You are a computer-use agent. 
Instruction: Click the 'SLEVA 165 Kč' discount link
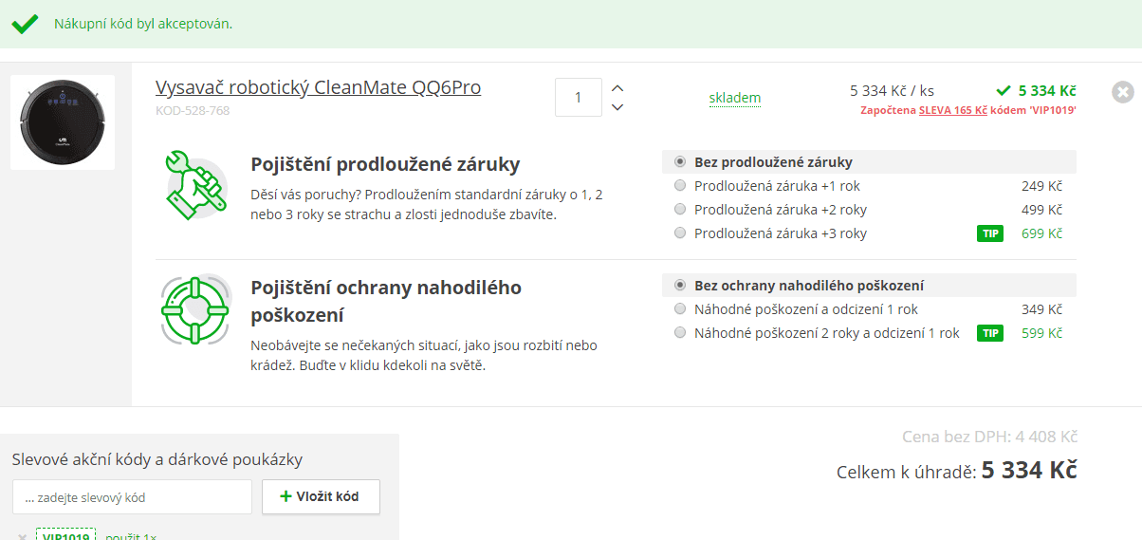tap(952, 110)
